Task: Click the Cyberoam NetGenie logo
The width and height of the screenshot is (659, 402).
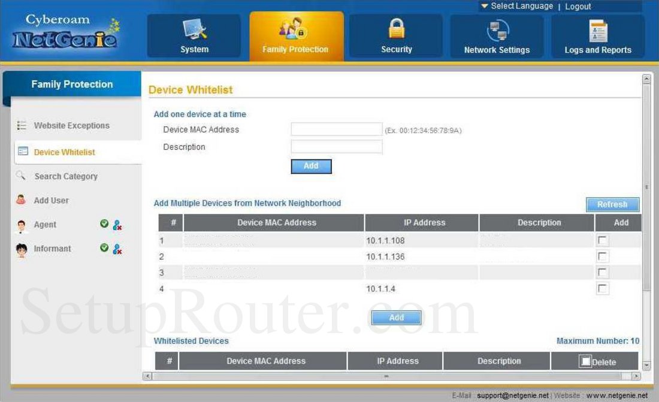Action: click(65, 32)
